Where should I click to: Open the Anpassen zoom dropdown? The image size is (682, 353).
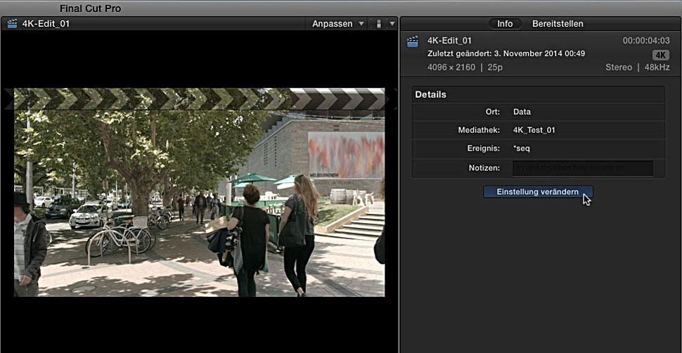click(337, 24)
